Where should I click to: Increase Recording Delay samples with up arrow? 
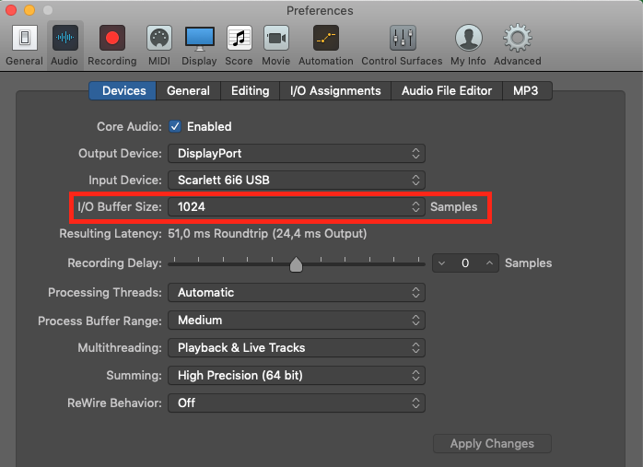tap(489, 263)
